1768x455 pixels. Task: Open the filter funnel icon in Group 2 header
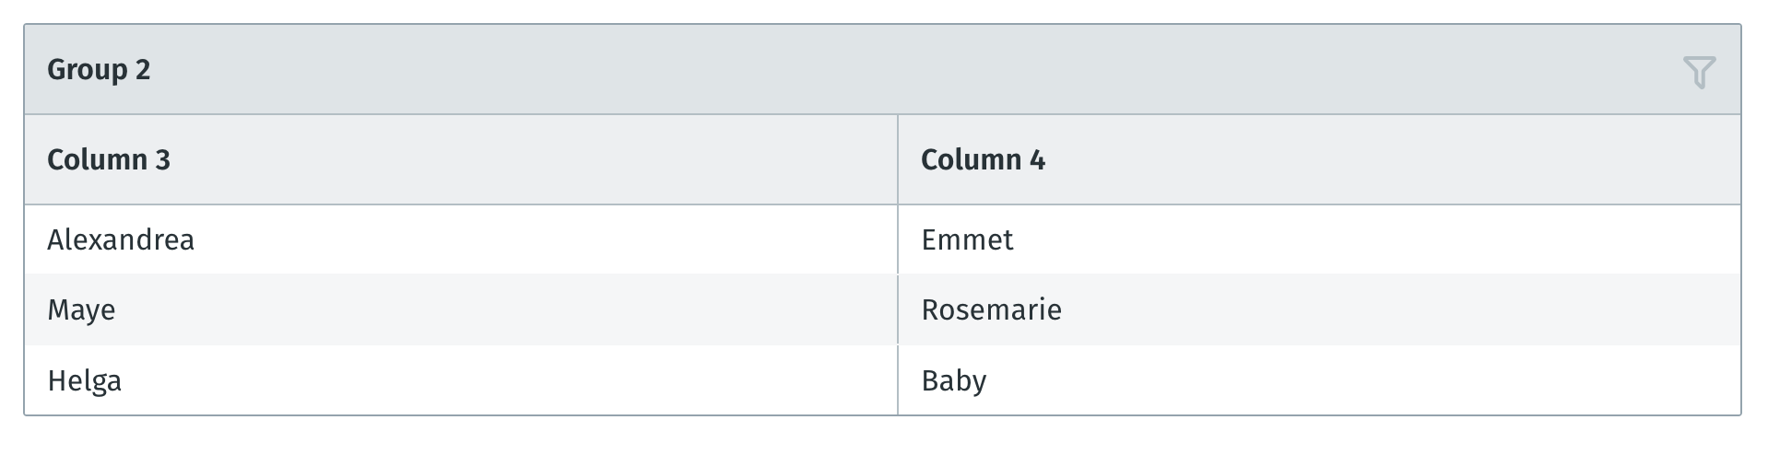(1699, 72)
